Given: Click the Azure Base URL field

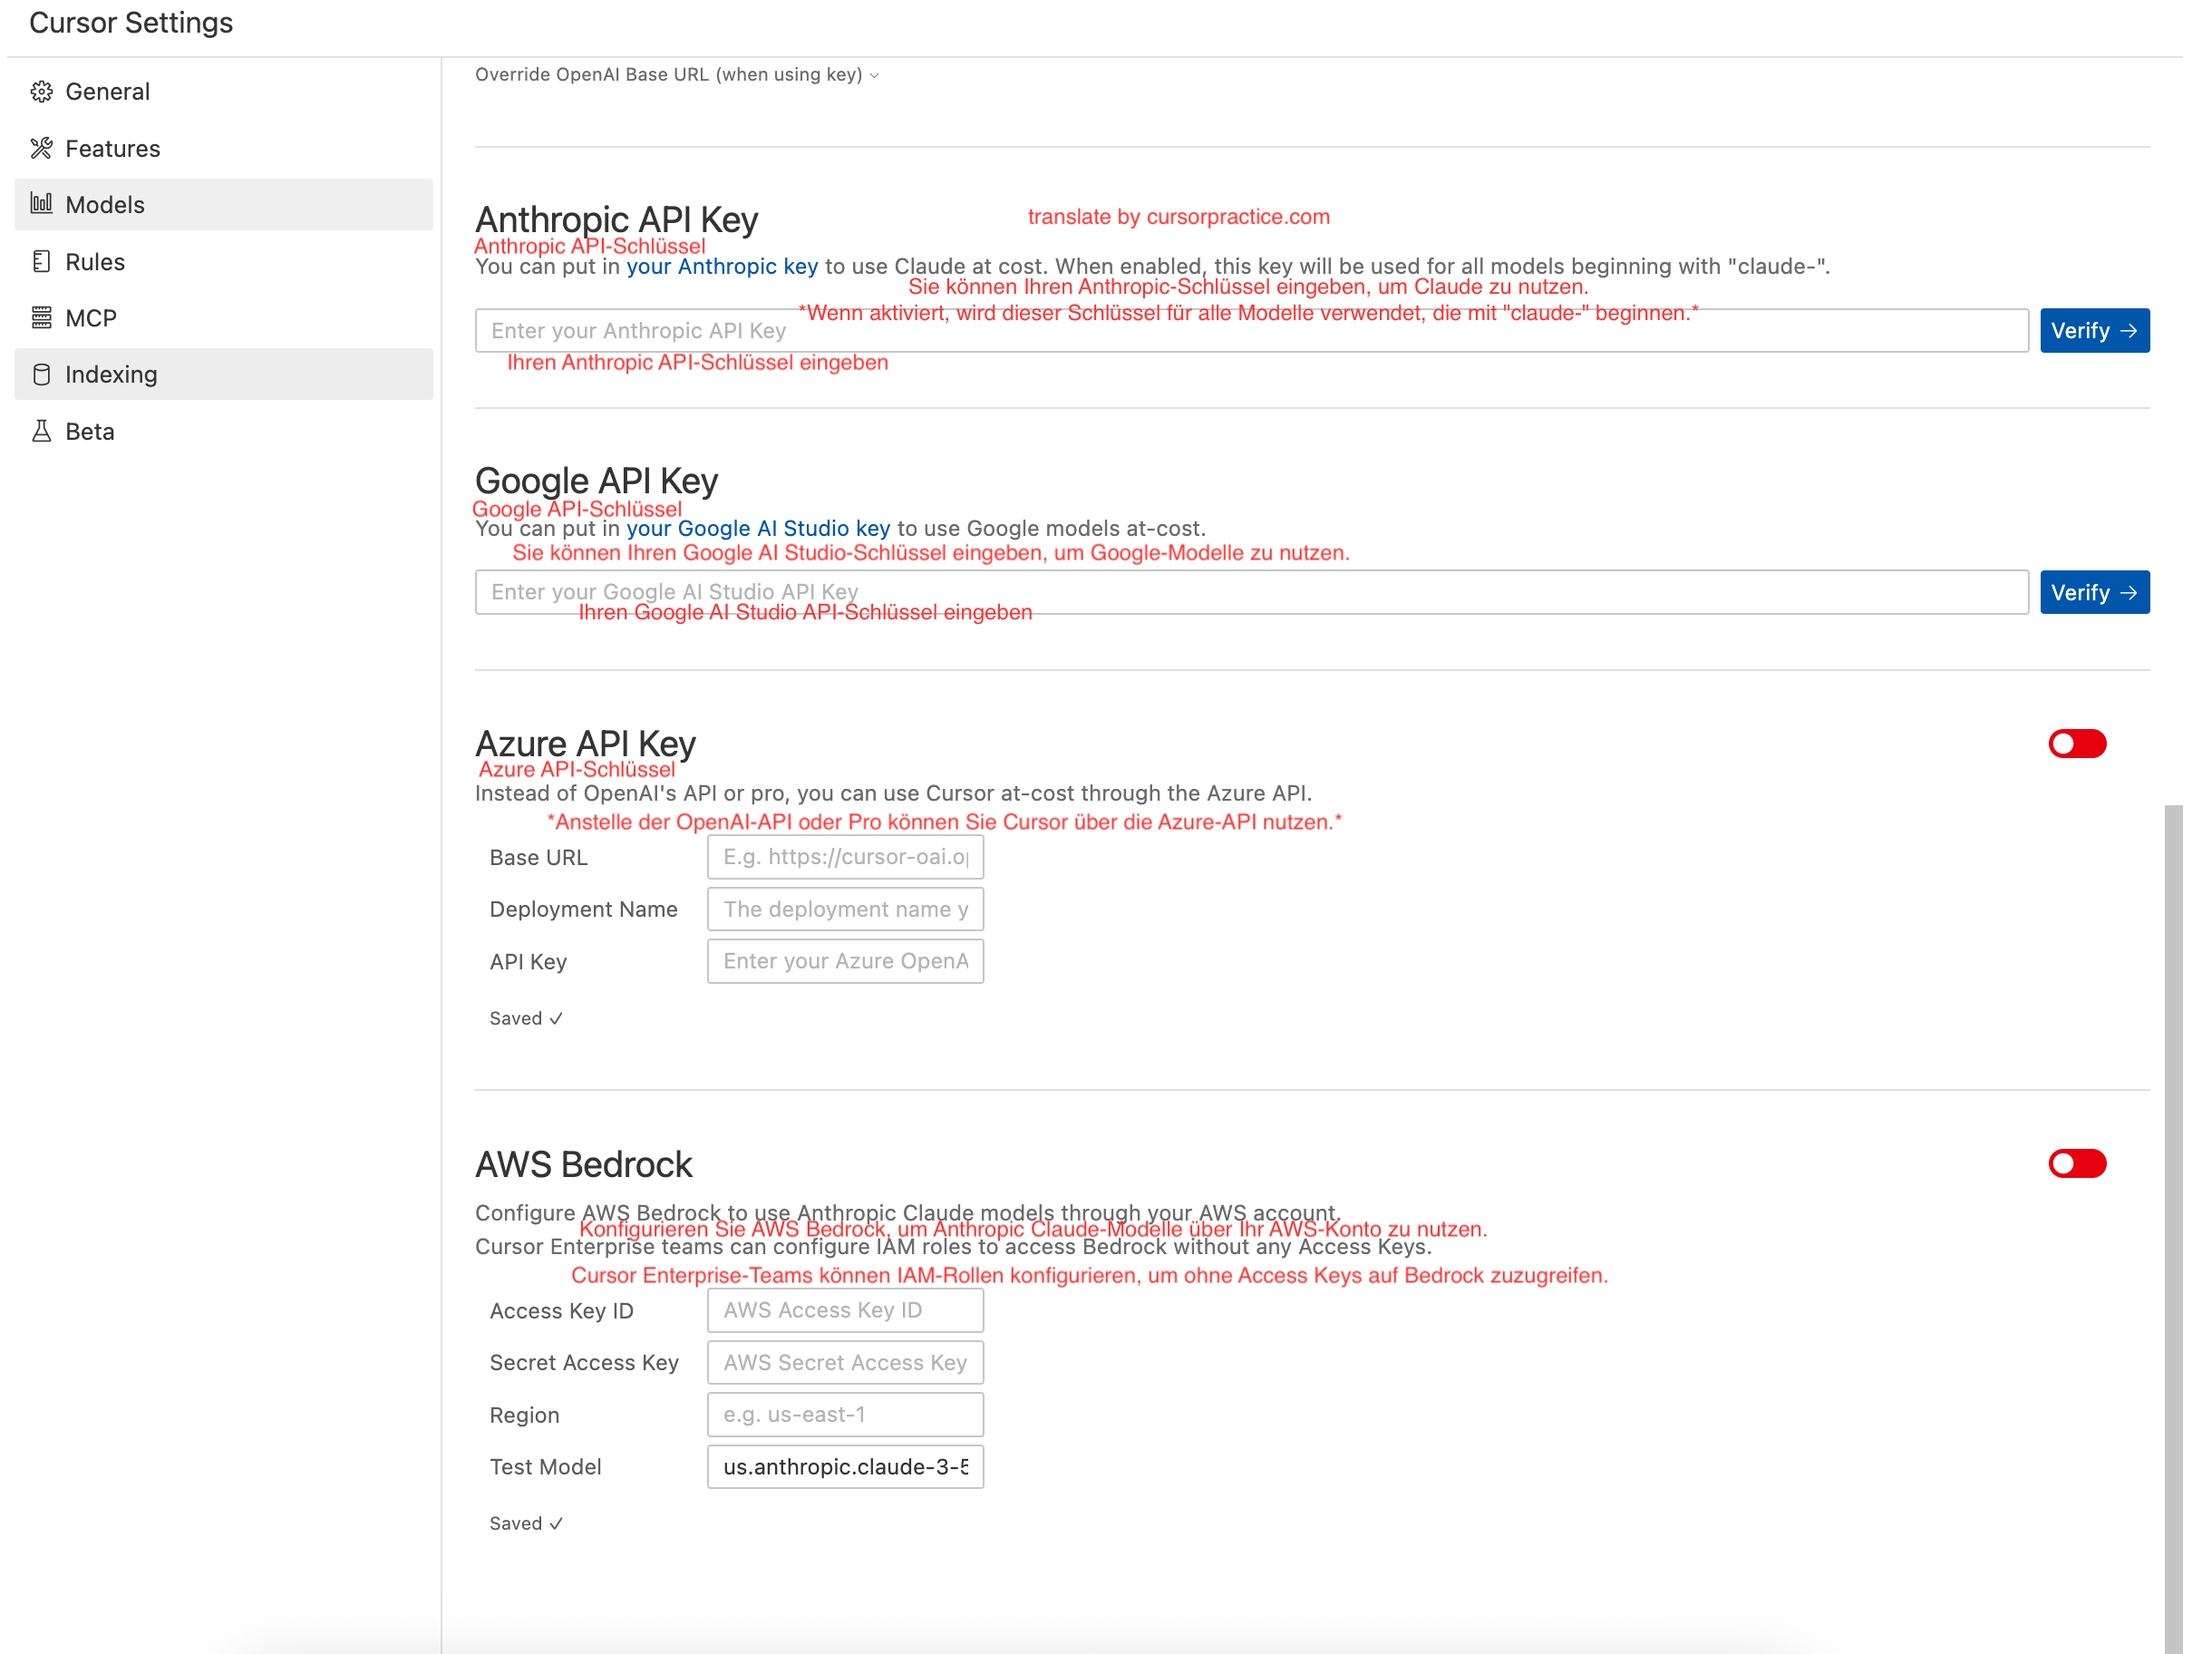Looking at the screenshot, I should [x=845, y=857].
